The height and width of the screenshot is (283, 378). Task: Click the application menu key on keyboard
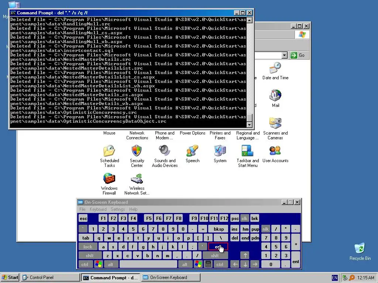[208, 264]
